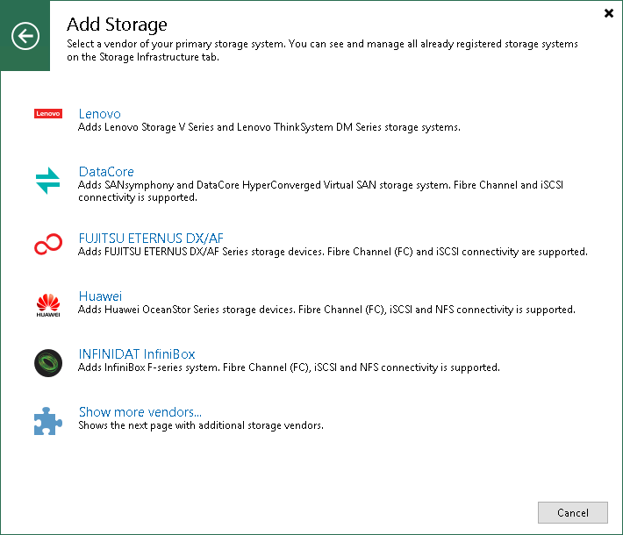Screen dimensions: 623x535
Task: Click the Huawei OceanStor description text
Action: [x=326, y=310]
